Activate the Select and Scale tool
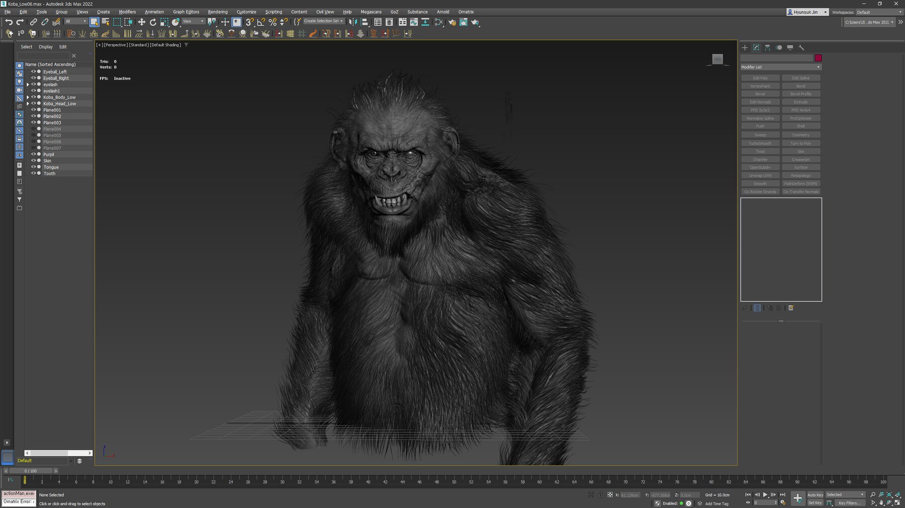905x508 pixels. [x=164, y=22]
